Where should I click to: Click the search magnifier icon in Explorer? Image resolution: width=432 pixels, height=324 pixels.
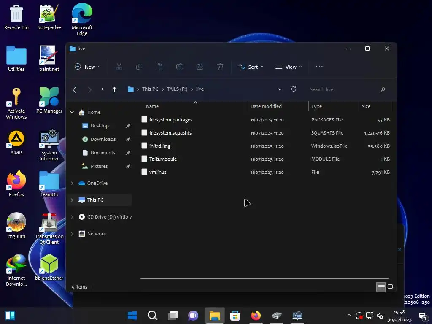tap(383, 89)
